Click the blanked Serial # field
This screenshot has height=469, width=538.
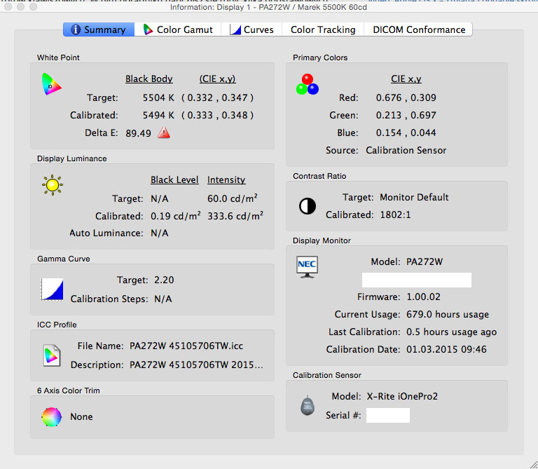(x=387, y=415)
